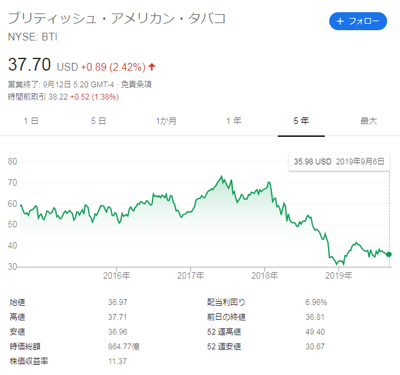Click the 配当利回り dividend yield label
The image size is (400, 375).
pyautogui.click(x=226, y=301)
